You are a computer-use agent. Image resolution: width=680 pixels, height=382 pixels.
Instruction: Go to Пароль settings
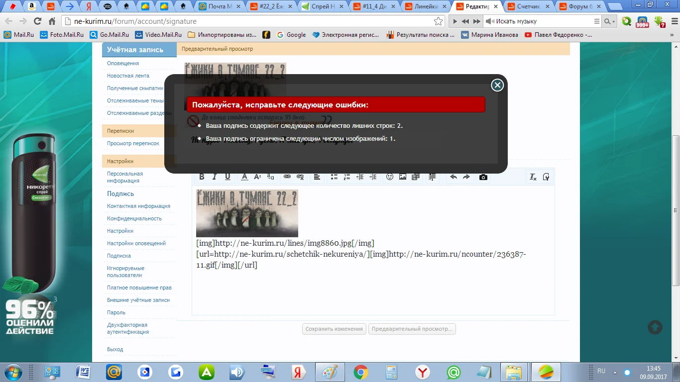116,312
